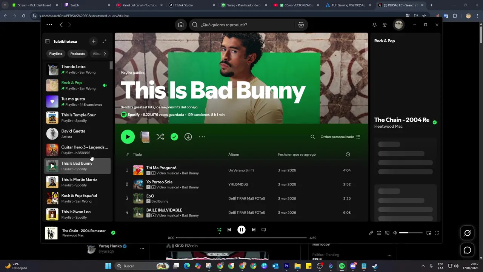Image resolution: width=483 pixels, height=272 pixels.
Task: Pause the current song
Action: point(241,230)
